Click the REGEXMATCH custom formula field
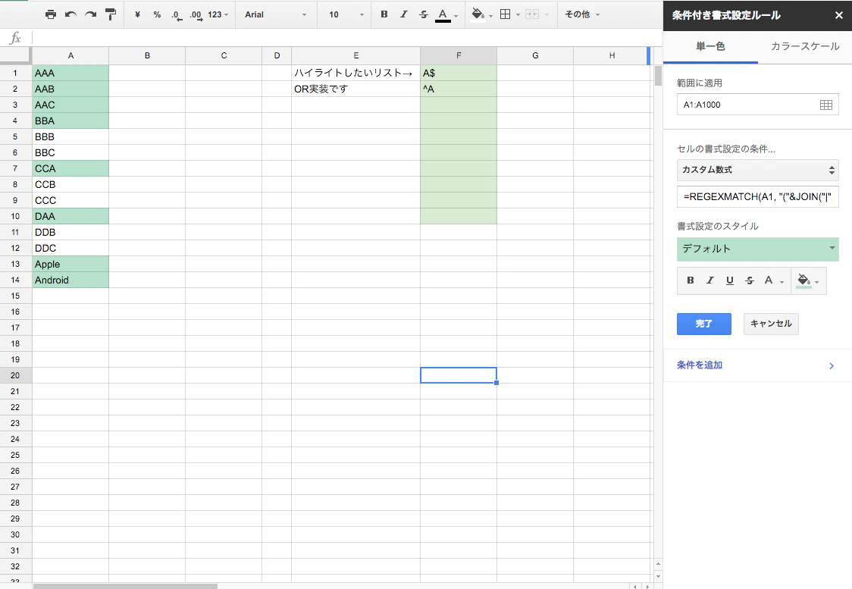Viewport: 852px width, 589px height. (x=757, y=196)
